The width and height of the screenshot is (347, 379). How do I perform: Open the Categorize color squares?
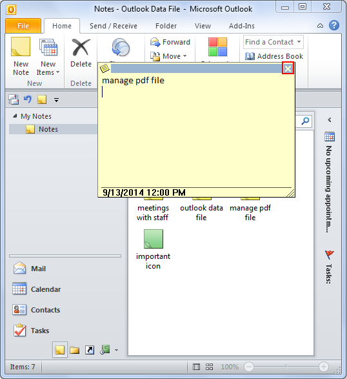[217, 47]
